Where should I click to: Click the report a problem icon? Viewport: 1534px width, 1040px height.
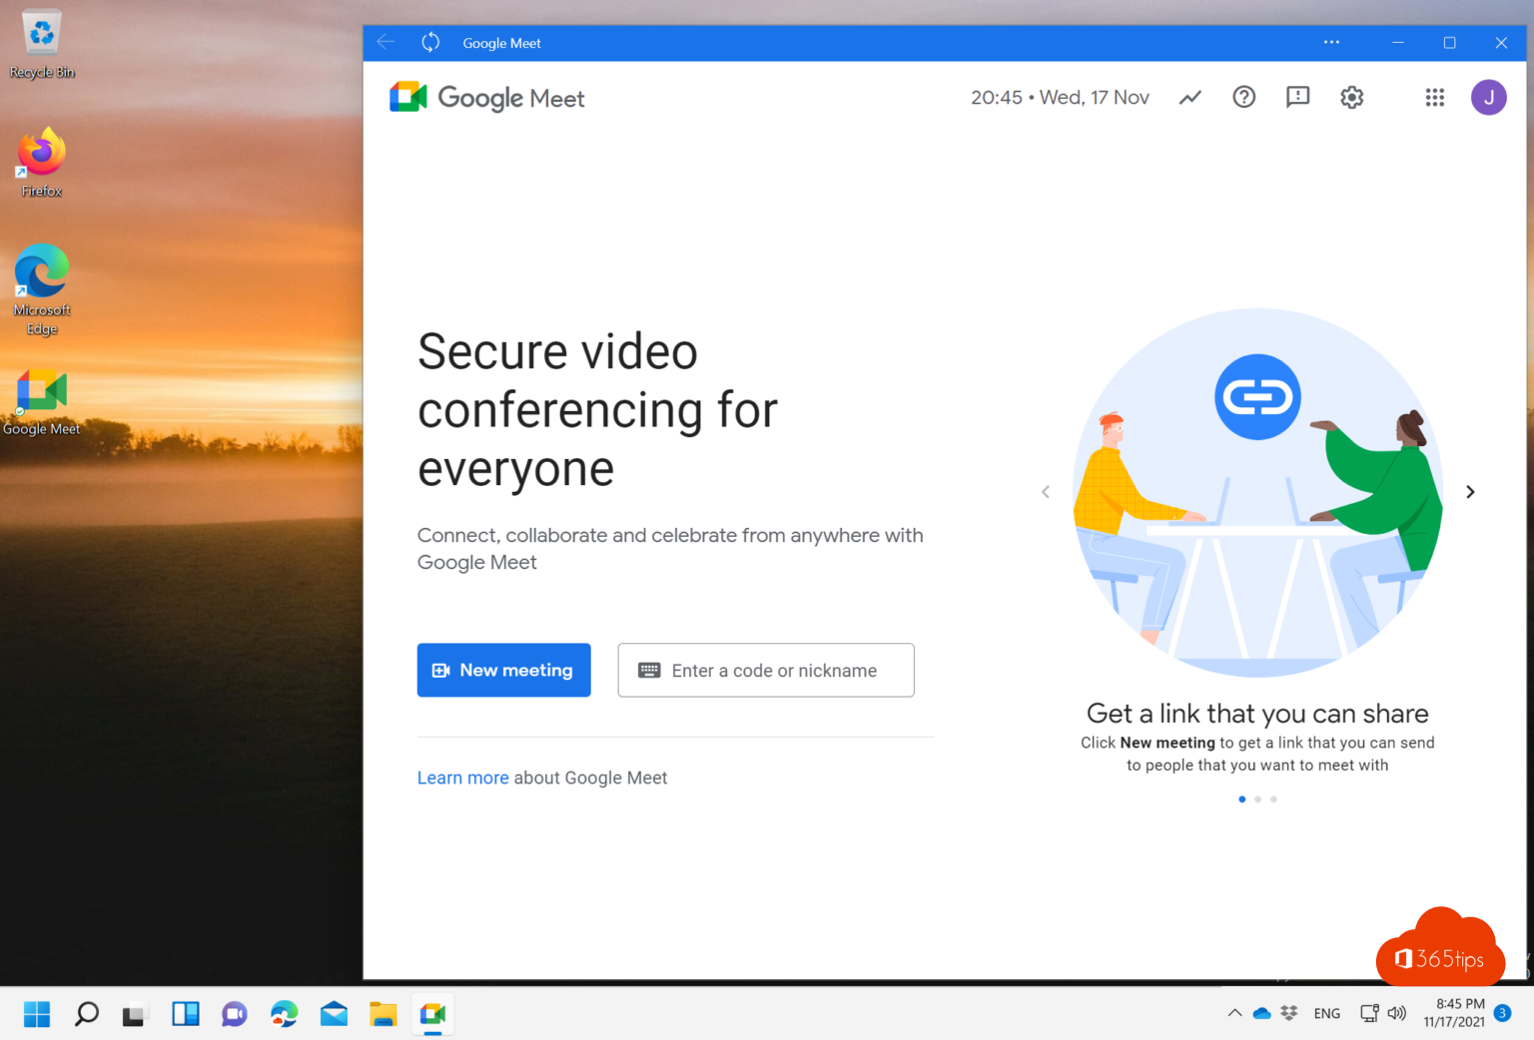coord(1297,97)
